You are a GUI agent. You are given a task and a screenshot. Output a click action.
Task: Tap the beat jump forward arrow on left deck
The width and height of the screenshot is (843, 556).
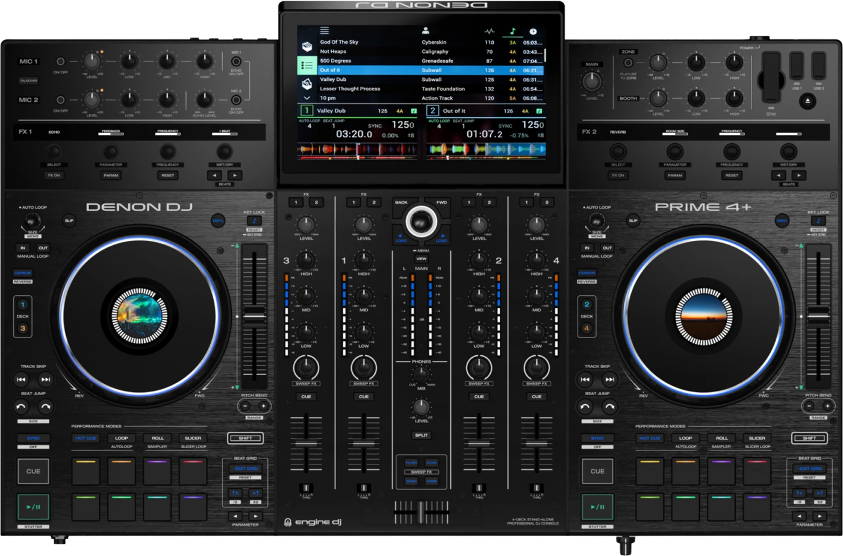[x=45, y=407]
